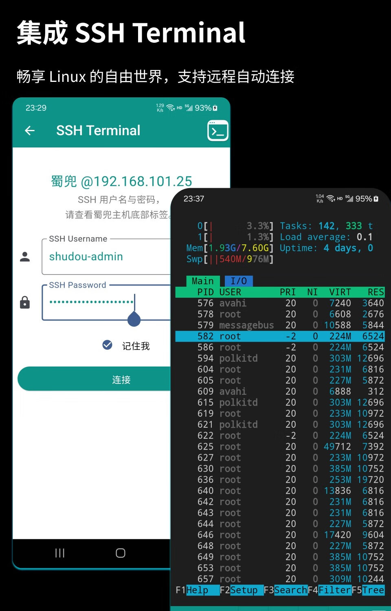Select process row 586 root
Image resolution: width=391 pixels, height=611 pixels.
point(280,347)
